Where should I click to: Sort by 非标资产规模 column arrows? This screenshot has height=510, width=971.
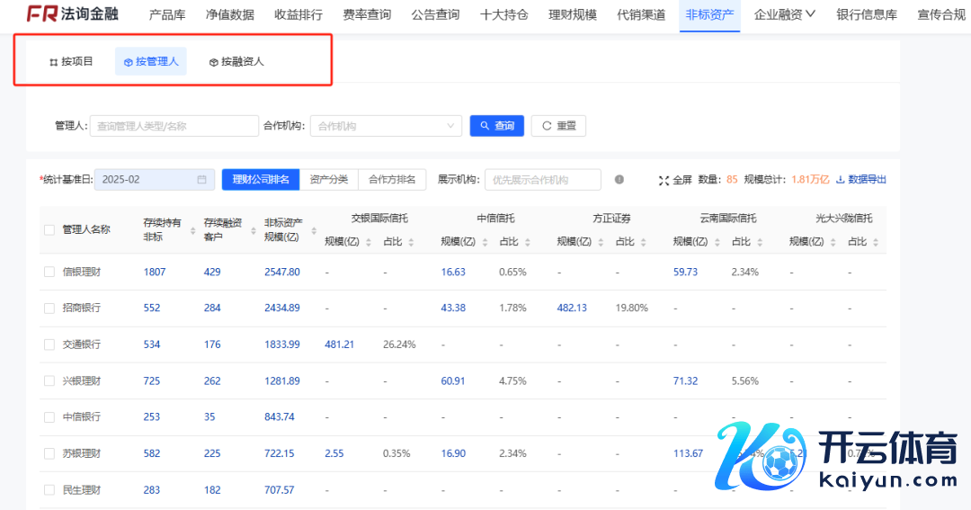(x=314, y=230)
